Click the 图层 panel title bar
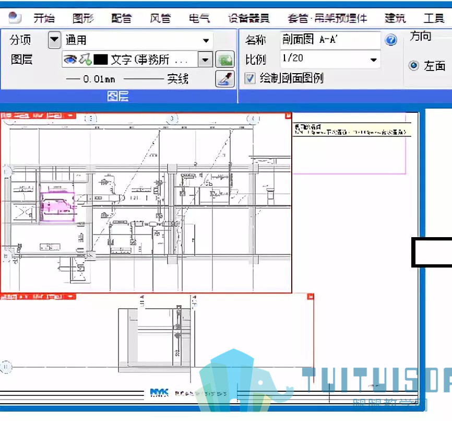This screenshot has width=452, height=421. point(118,96)
